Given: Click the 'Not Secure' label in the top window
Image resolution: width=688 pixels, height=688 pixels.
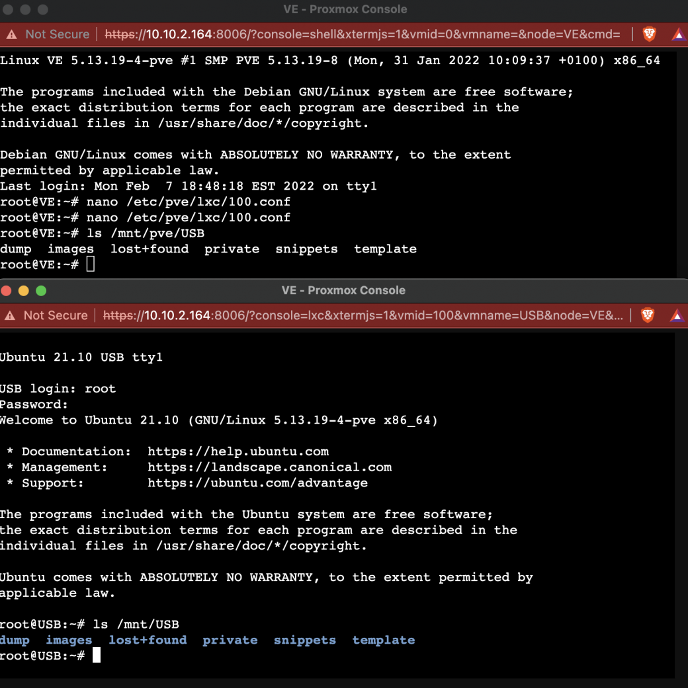Looking at the screenshot, I should click(57, 34).
